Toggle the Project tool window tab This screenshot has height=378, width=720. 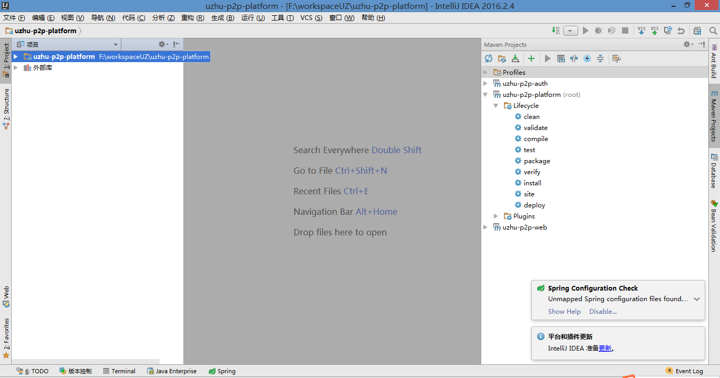6,60
